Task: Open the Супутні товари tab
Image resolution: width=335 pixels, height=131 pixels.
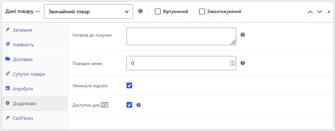Action: tap(35, 74)
